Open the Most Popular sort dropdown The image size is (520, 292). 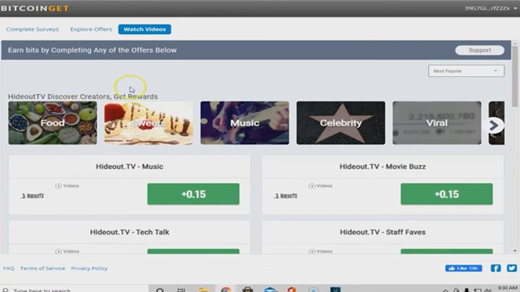(466, 71)
